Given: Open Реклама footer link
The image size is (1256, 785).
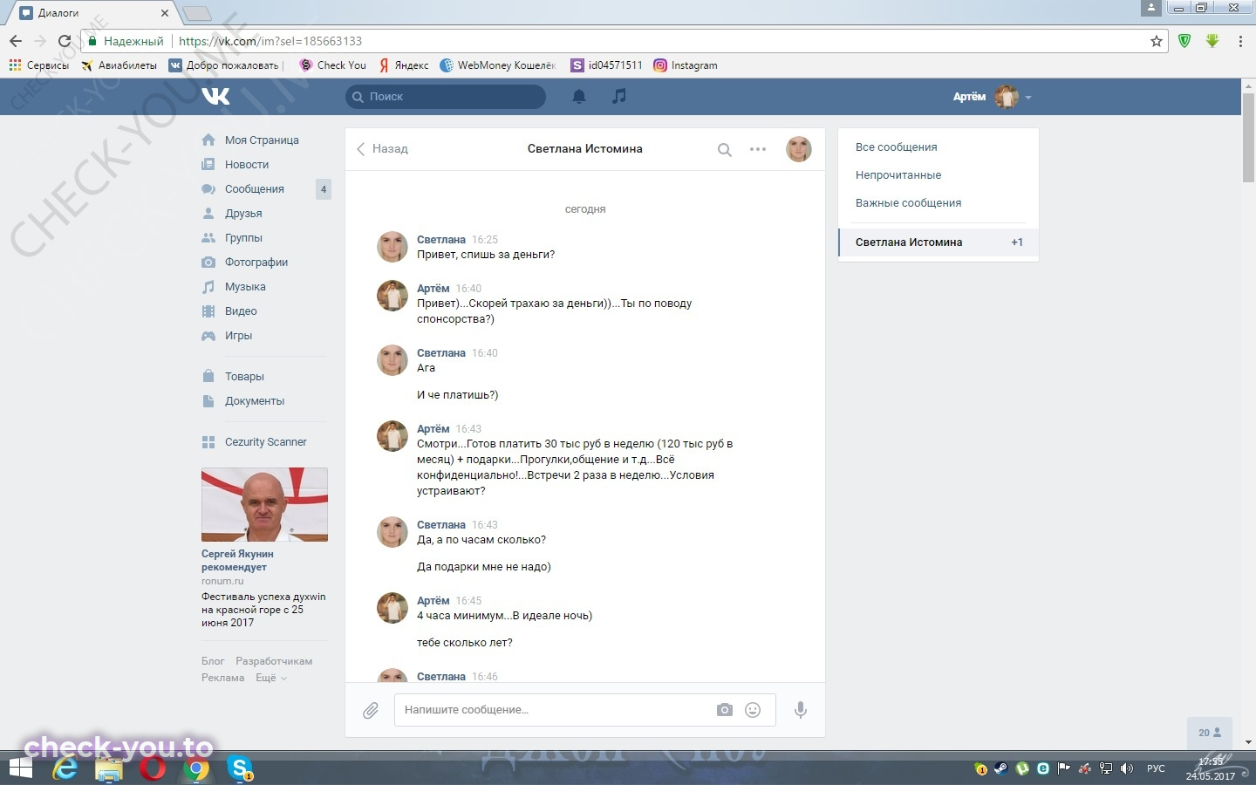Looking at the screenshot, I should (x=222, y=678).
